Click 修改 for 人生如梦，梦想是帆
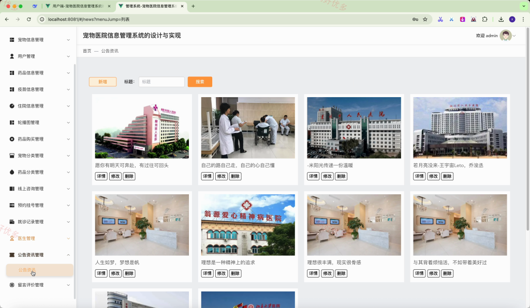This screenshot has height=308, width=530. (x=115, y=273)
